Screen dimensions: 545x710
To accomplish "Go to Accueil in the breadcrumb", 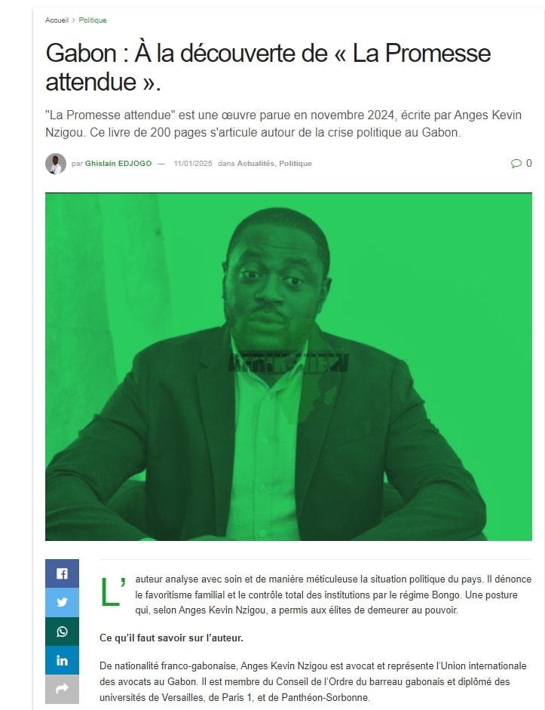I will click(57, 20).
